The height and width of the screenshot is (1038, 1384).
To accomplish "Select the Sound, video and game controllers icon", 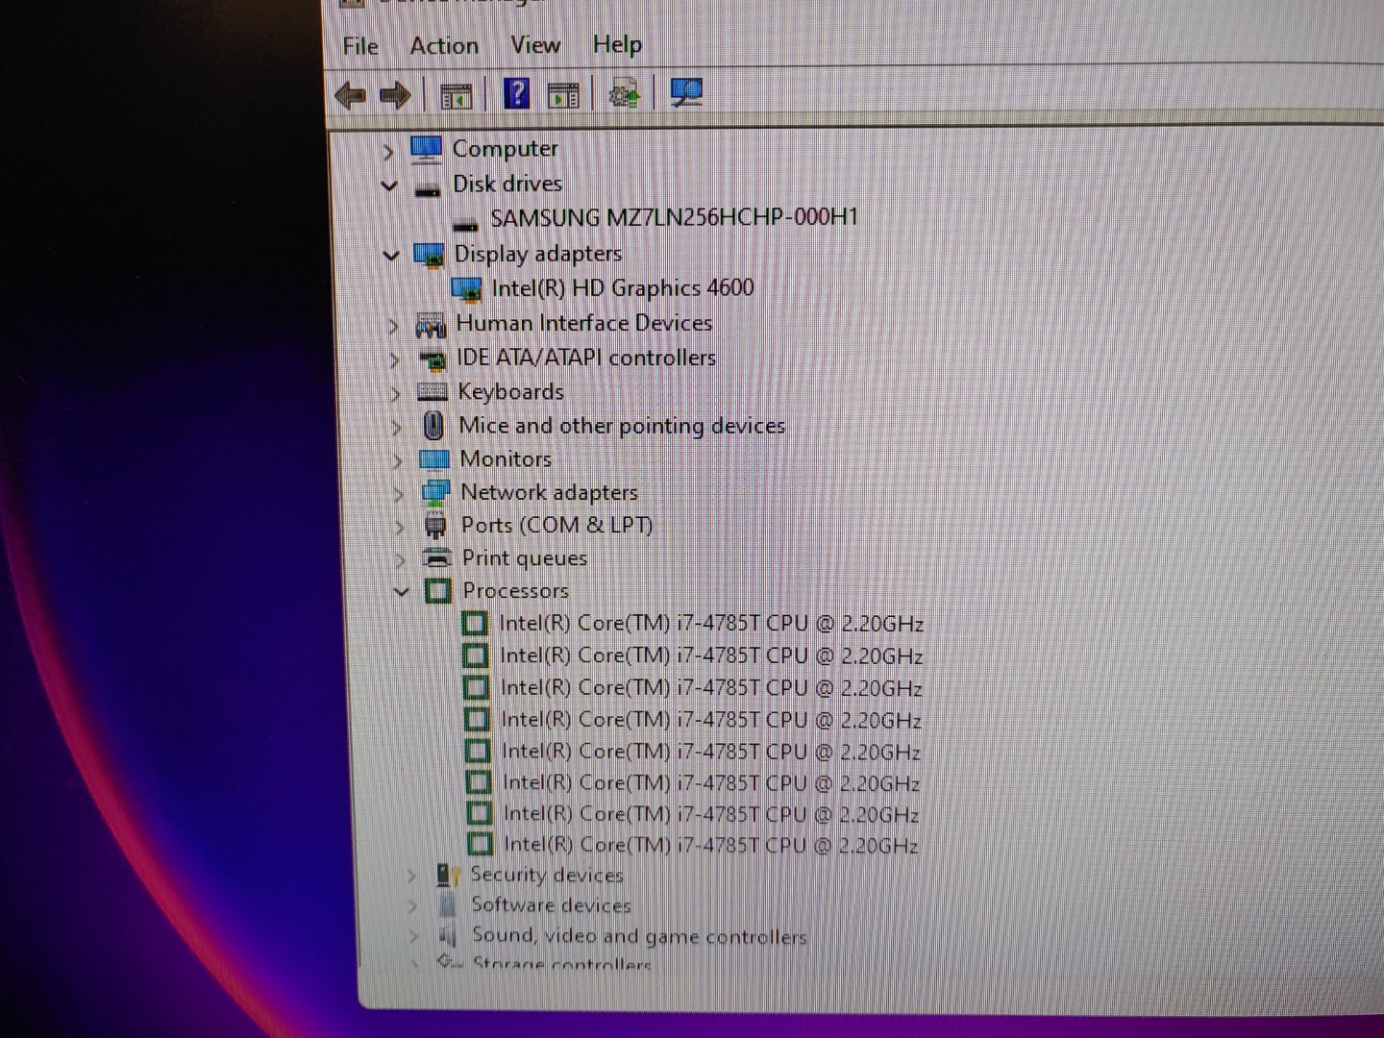I will (448, 935).
